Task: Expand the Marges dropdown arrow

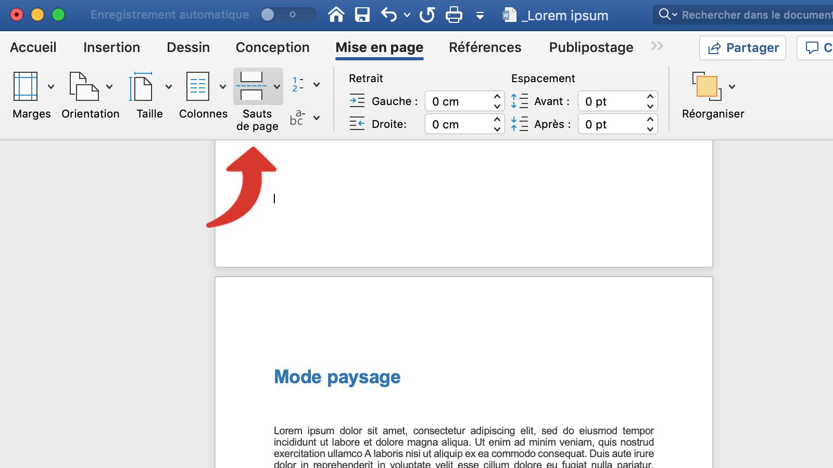Action: (x=51, y=87)
